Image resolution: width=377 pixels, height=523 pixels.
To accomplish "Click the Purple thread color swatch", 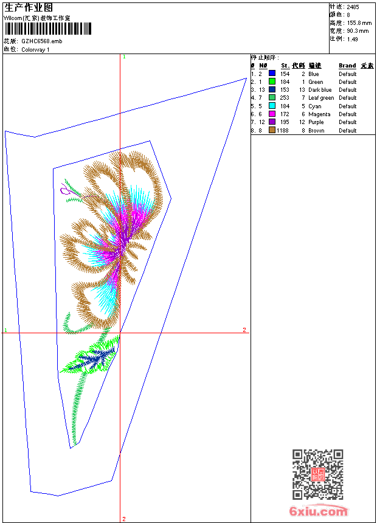I will pos(272,122).
